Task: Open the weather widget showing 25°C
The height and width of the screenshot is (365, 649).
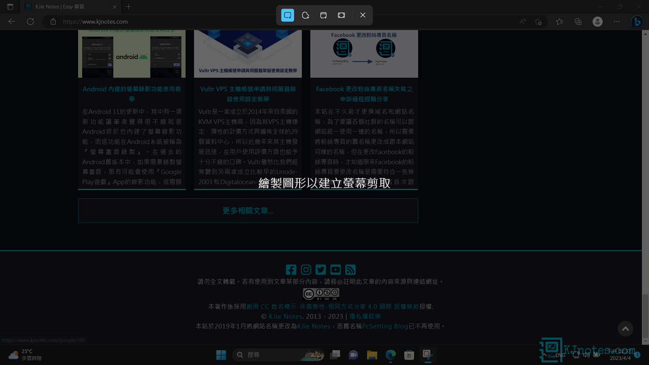Action: 25,354
